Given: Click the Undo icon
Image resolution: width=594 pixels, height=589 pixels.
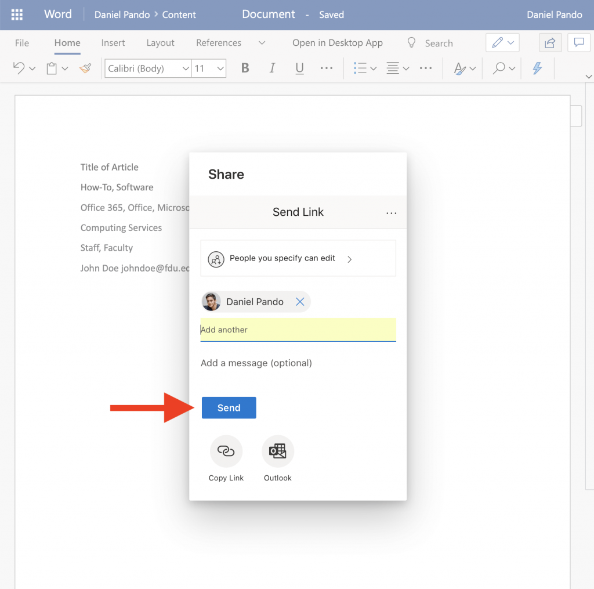Looking at the screenshot, I should (19, 68).
